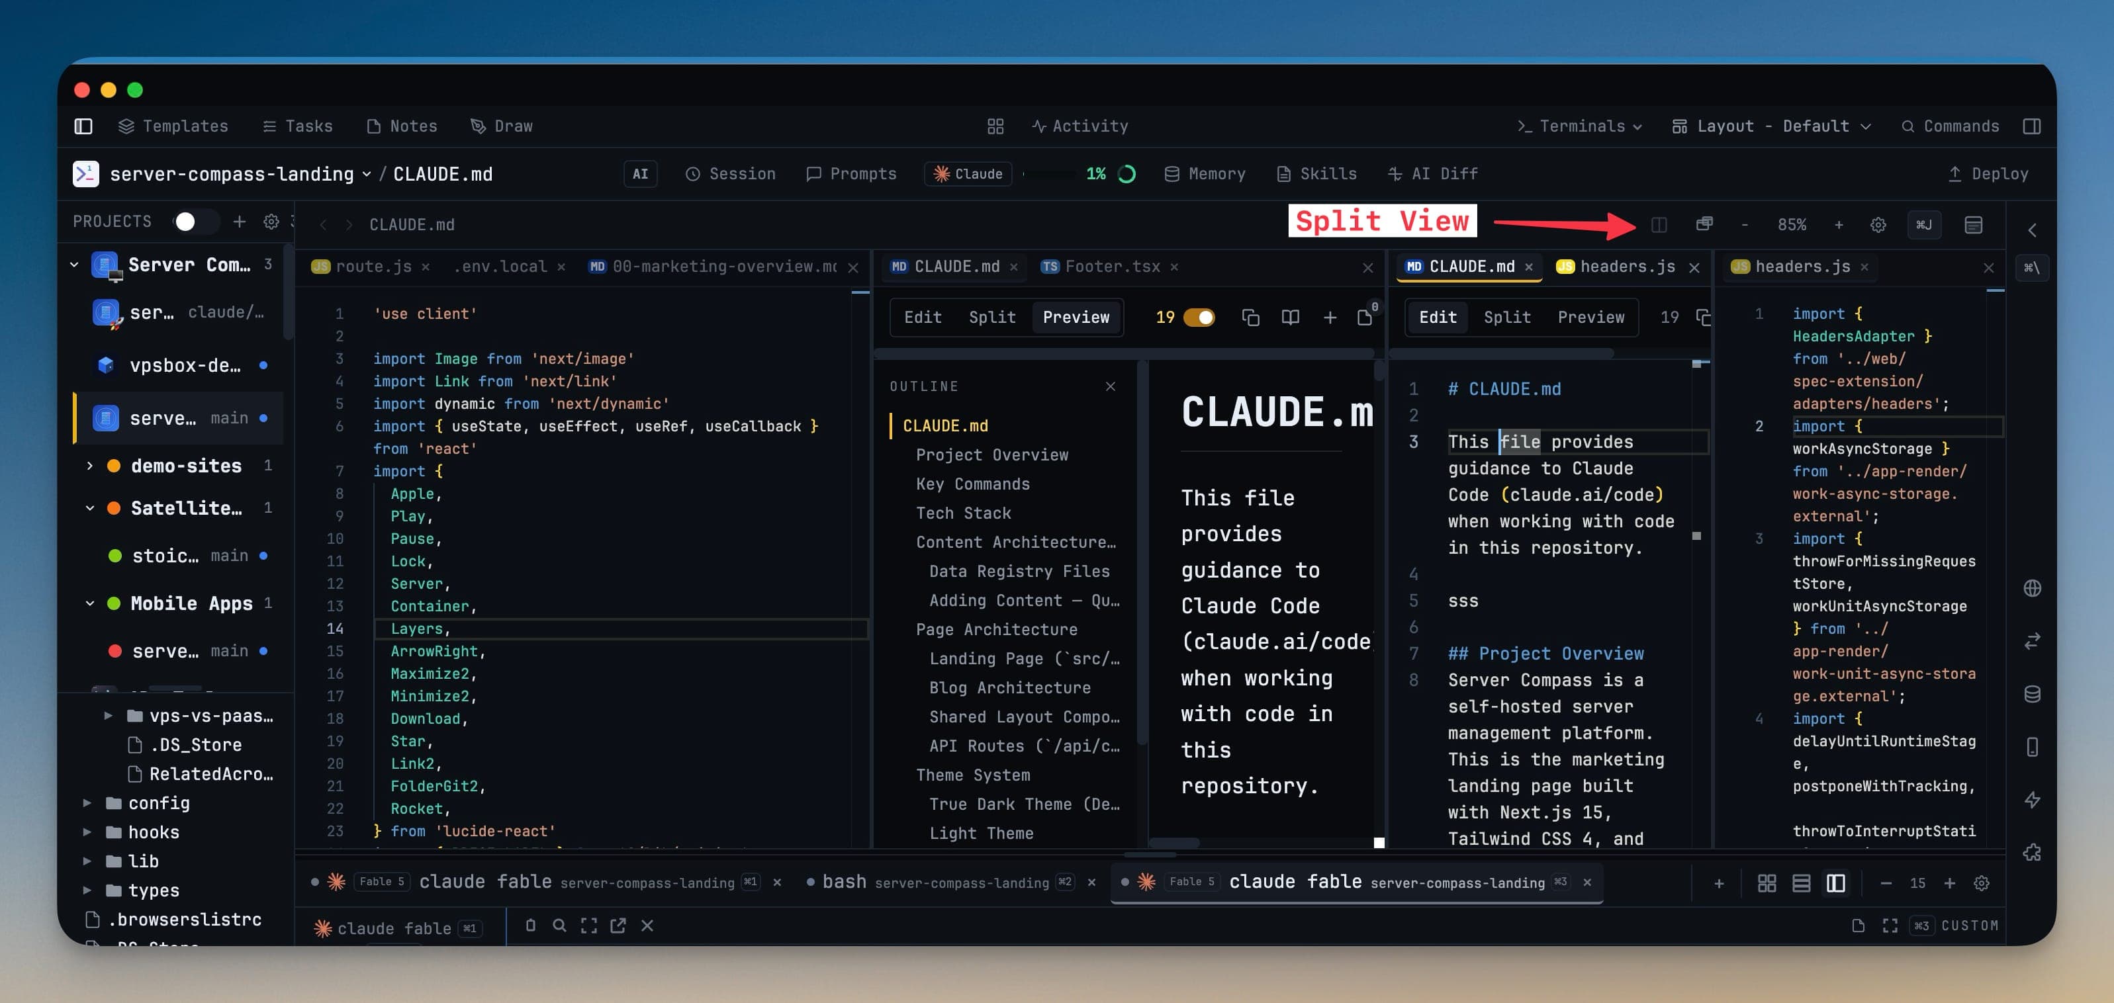Expand the demo-sites group
2114x1003 pixels.
pyautogui.click(x=89, y=466)
